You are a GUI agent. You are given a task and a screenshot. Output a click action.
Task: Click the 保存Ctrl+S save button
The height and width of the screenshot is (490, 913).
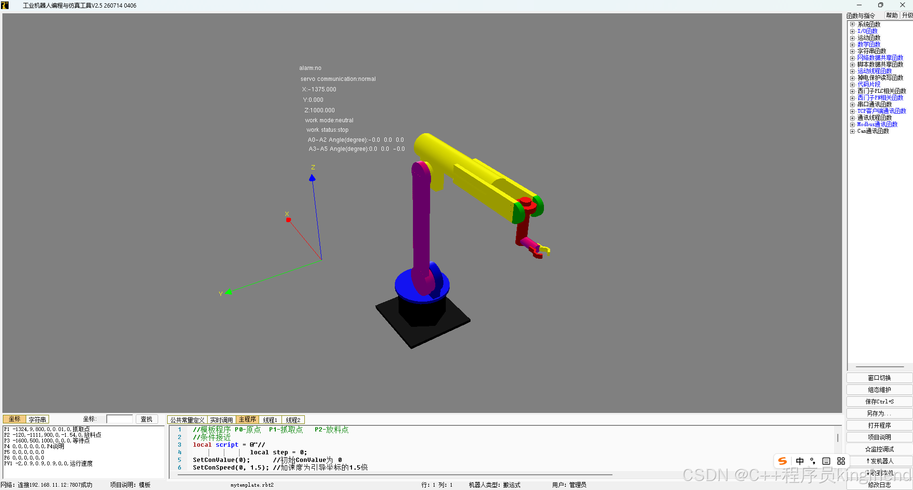pos(879,402)
